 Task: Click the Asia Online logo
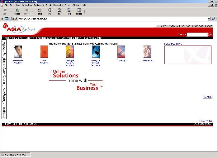pos(19,28)
